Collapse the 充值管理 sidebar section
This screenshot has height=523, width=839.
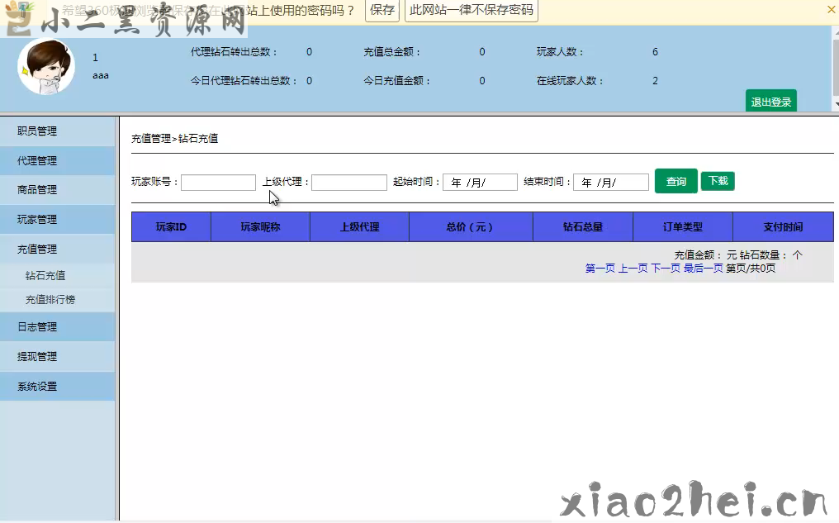coord(58,249)
